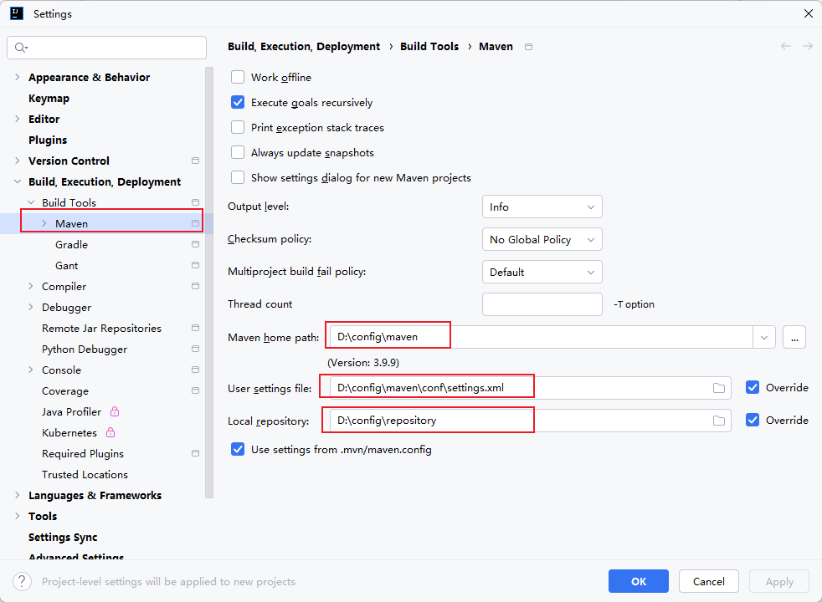Toggle Override for User settings file

(x=753, y=388)
